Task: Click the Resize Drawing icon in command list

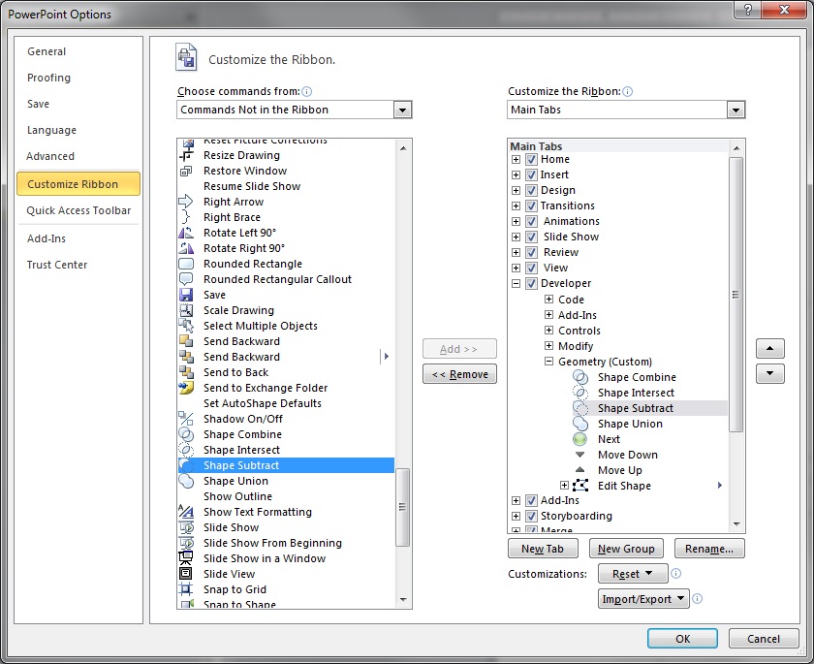Action: pos(186,155)
